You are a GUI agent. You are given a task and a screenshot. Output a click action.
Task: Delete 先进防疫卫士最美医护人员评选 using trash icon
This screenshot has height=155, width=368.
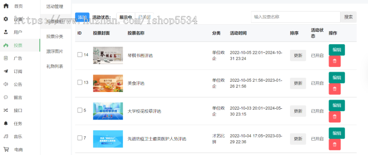click(x=334, y=144)
